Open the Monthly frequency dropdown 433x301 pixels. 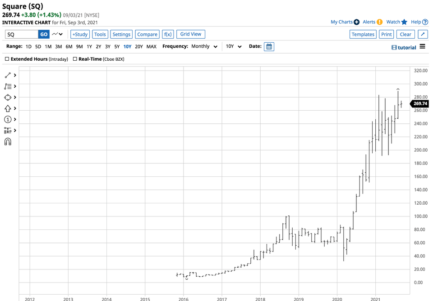click(204, 46)
